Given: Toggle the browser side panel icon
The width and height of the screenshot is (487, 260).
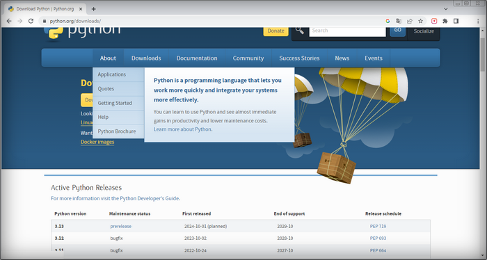Looking at the screenshot, I should tap(456, 21).
